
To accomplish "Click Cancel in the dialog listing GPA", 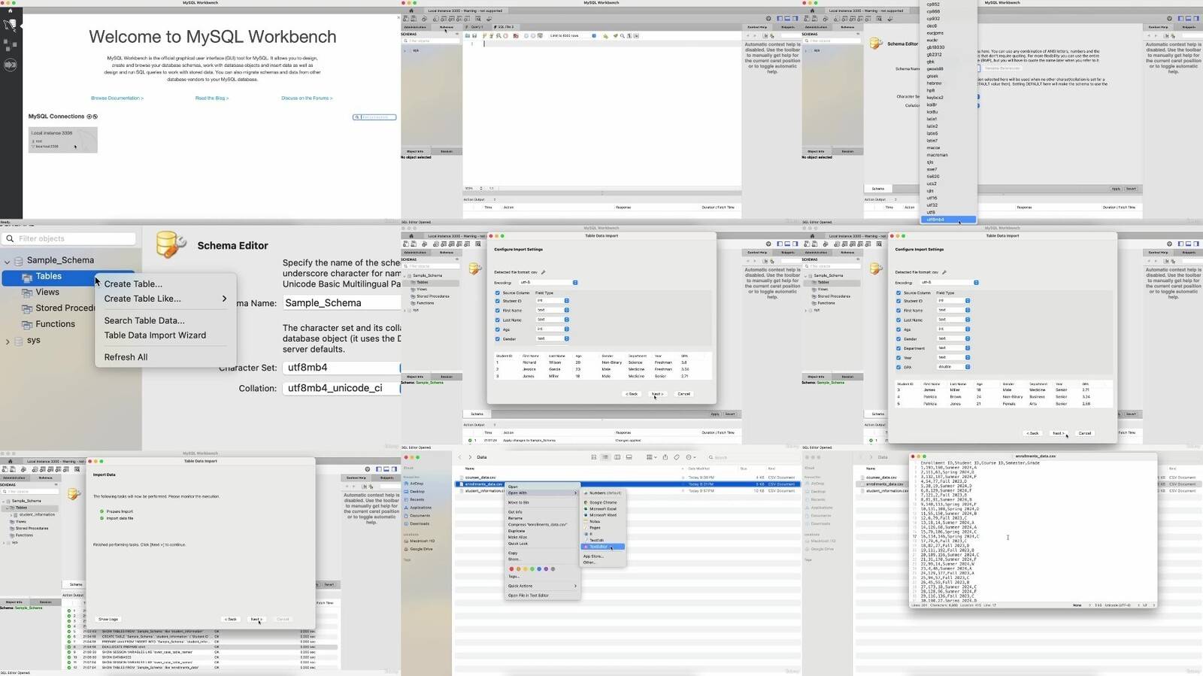I will [1084, 433].
